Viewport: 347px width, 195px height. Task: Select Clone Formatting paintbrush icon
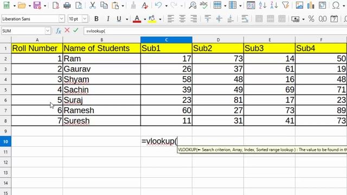(x=133, y=5)
